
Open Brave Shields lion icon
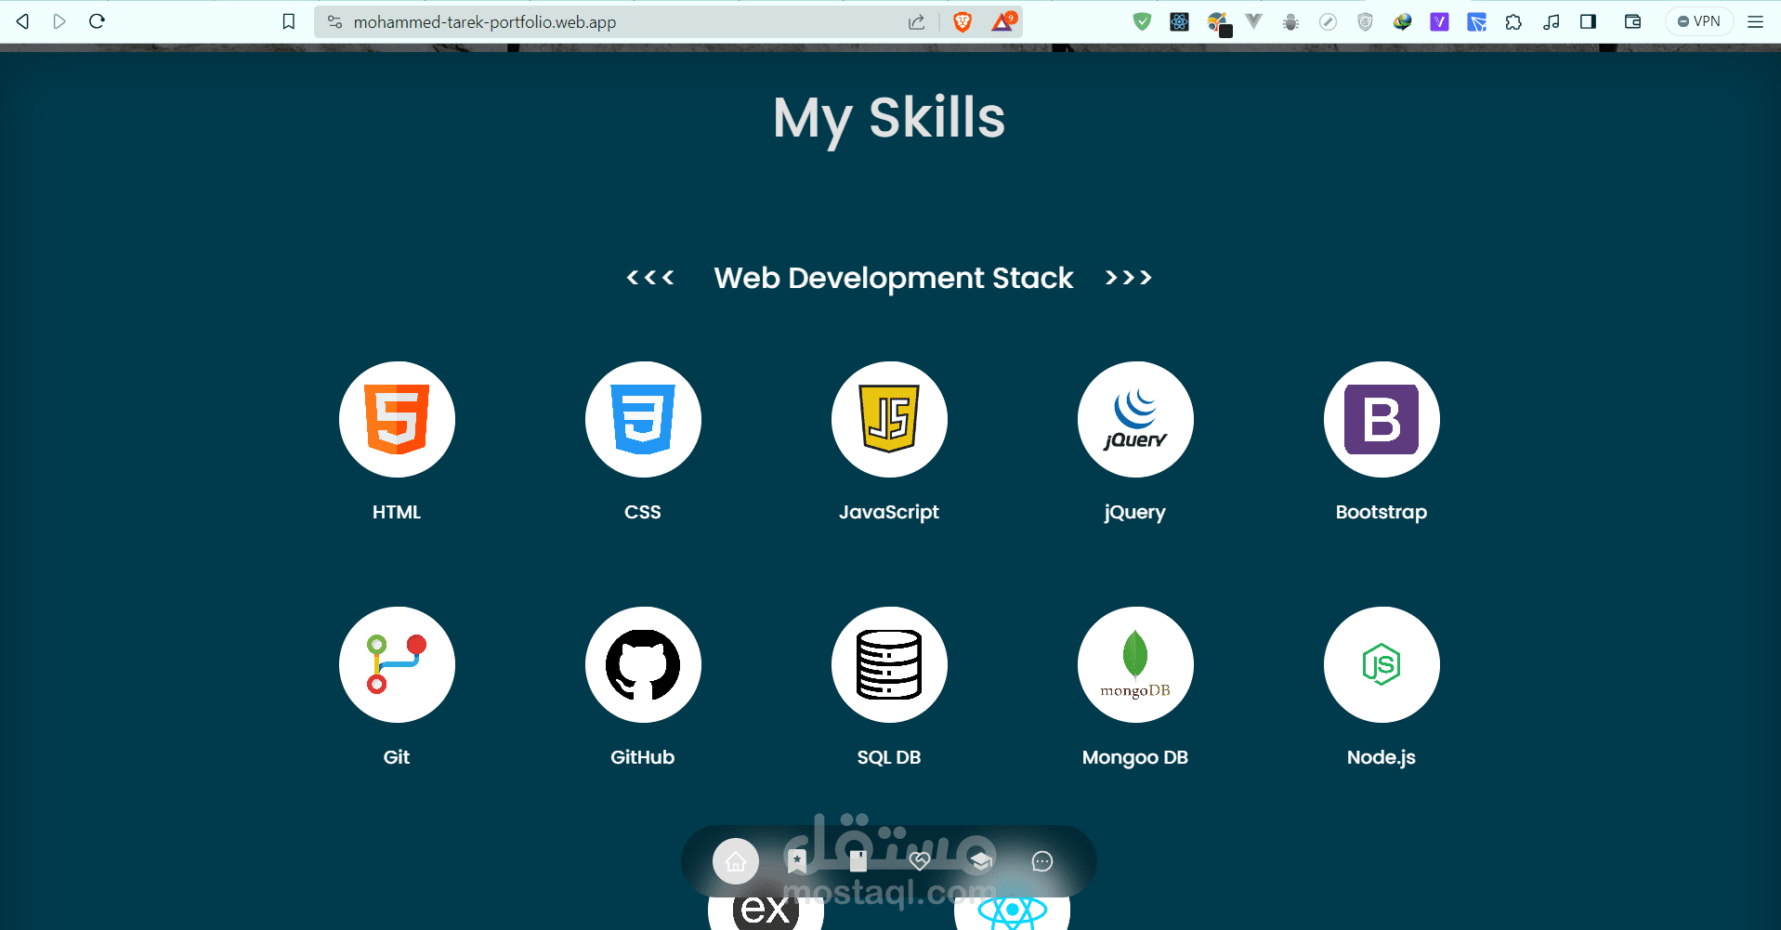pyautogui.click(x=963, y=21)
